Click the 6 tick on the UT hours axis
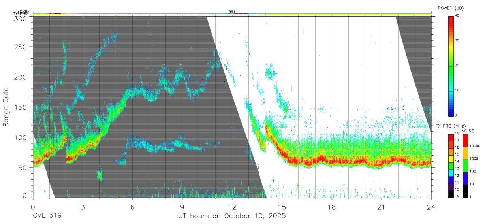The width and height of the screenshot is (485, 224). 132,207
